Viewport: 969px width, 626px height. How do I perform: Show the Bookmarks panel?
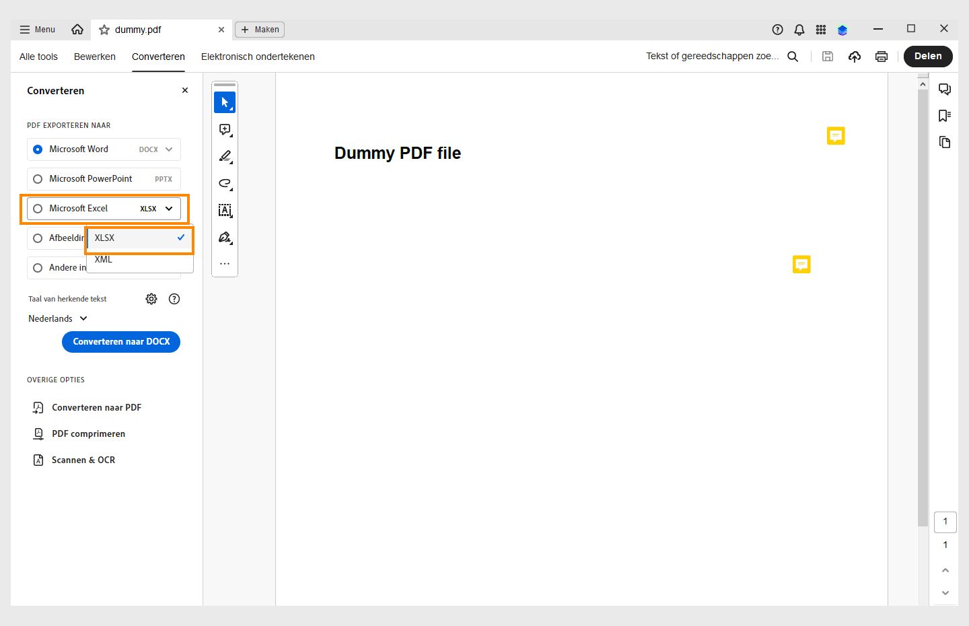click(x=945, y=115)
